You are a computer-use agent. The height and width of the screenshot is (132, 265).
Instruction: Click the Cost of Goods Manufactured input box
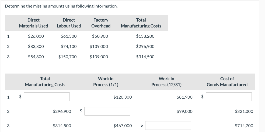click(x=229, y=97)
